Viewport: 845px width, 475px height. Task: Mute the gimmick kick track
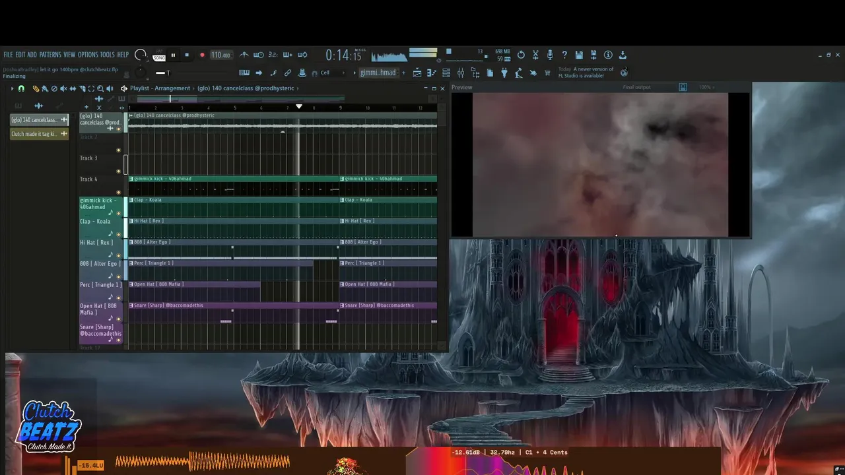pyautogui.click(x=119, y=213)
